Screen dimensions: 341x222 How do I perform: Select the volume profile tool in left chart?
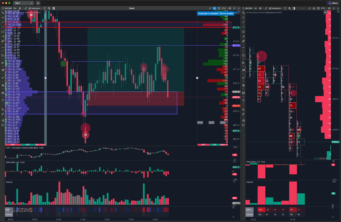pyautogui.click(x=3, y=63)
